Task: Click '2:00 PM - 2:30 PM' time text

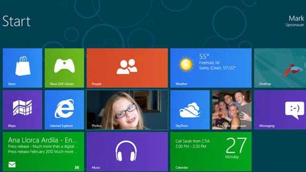Action: [191, 147]
